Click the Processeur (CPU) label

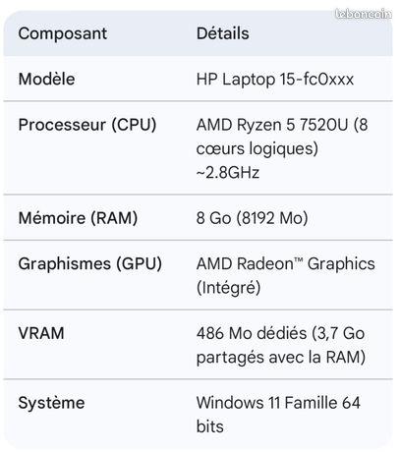pos(87,125)
